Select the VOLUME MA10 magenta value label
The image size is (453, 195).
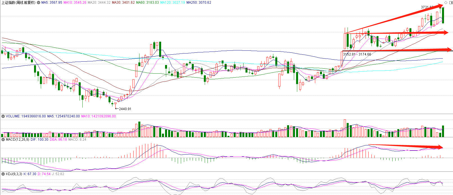click(x=98, y=116)
